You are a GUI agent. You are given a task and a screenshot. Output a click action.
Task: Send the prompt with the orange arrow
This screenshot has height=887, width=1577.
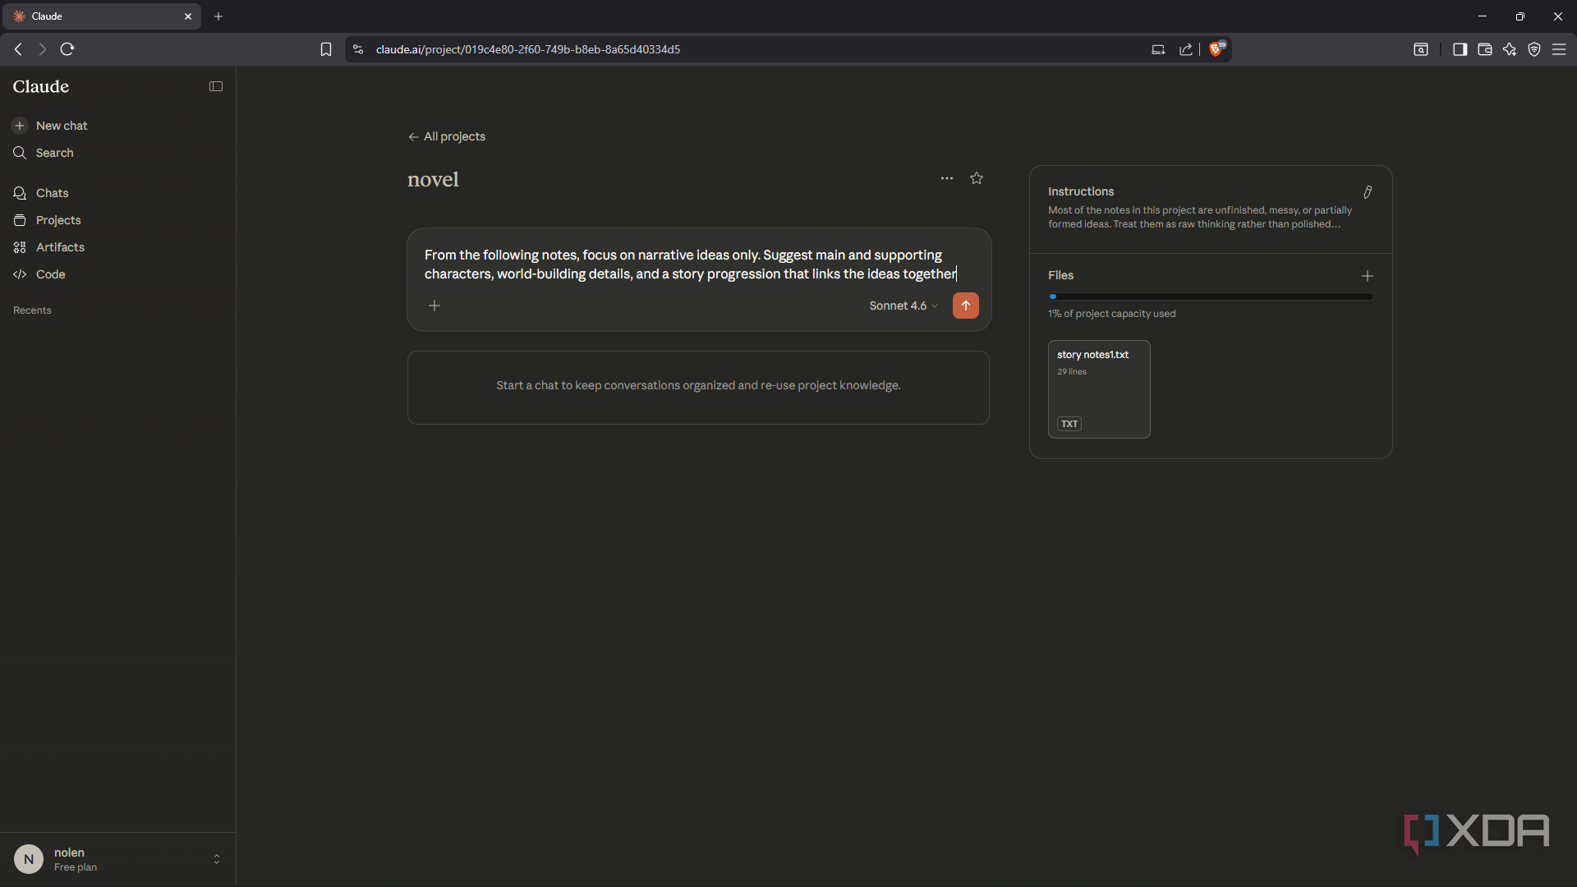click(x=966, y=306)
